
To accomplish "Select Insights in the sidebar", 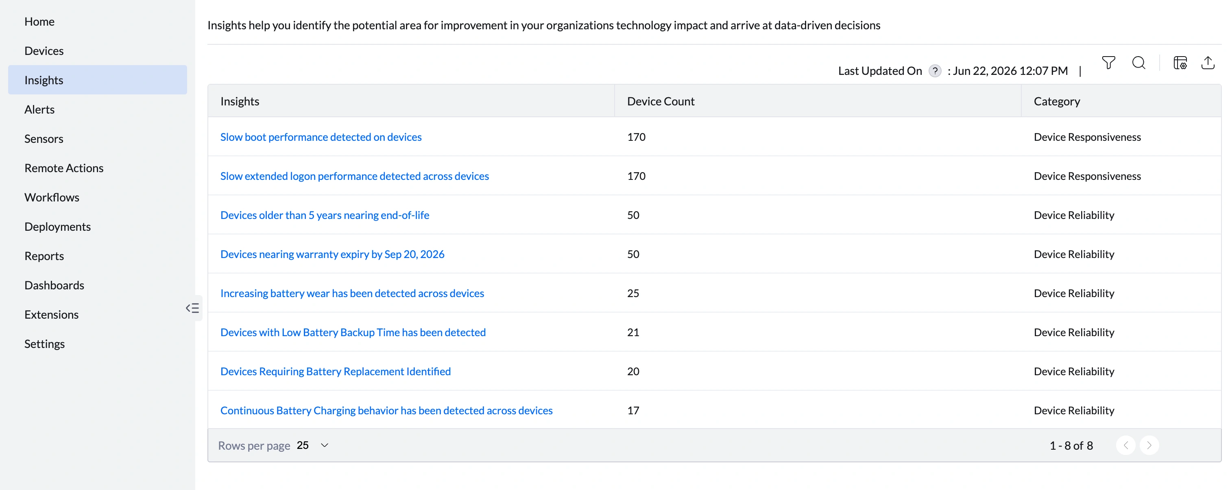I will 97,80.
